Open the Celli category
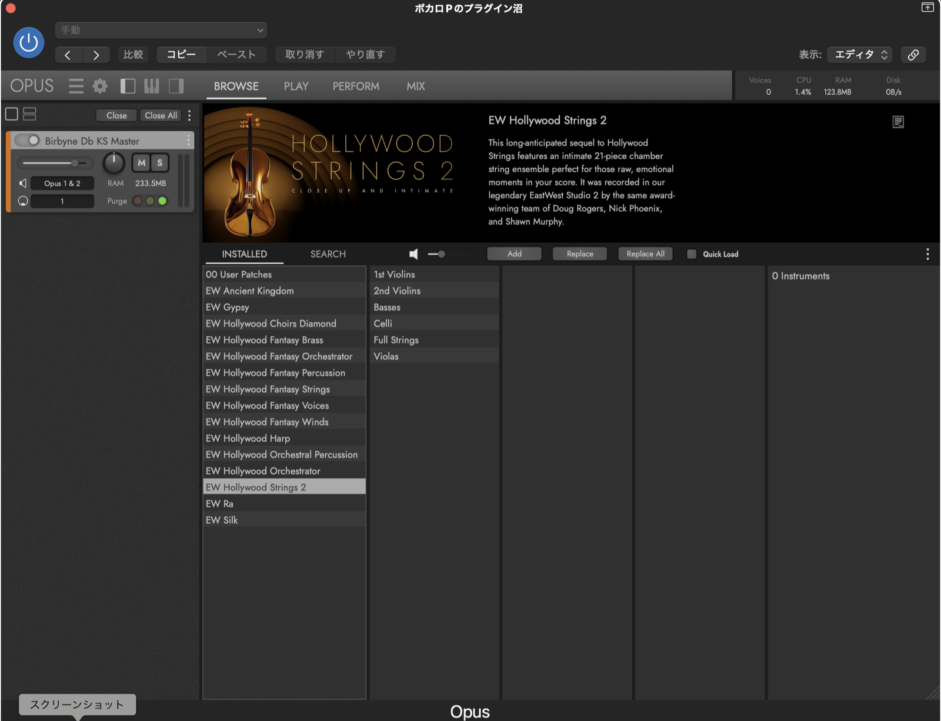 (435, 323)
